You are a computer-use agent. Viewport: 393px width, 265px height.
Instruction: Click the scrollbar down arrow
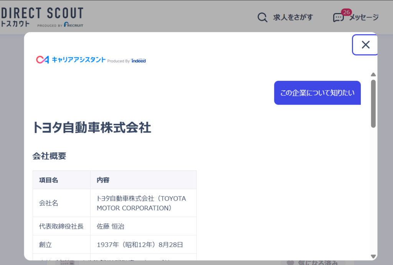(373, 256)
